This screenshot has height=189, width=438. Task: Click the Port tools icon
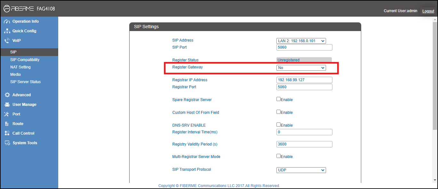tap(7, 114)
